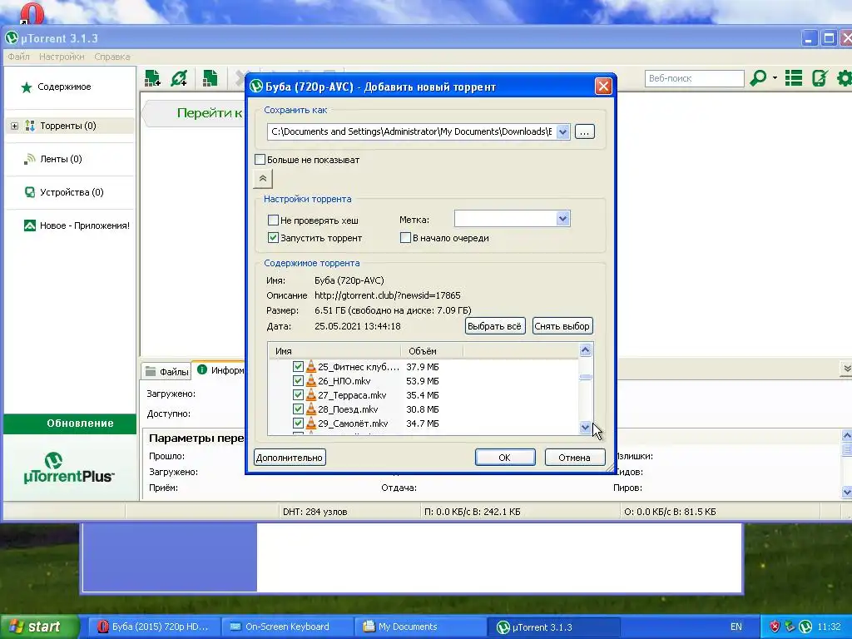Click the VLC icon of 26_НЛО.mkv
This screenshot has width=852, height=639.
coord(311,381)
